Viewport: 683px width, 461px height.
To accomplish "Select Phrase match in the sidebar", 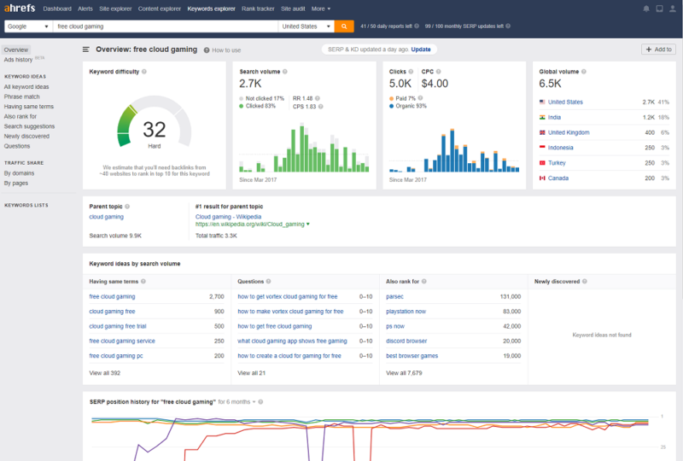I will pos(20,96).
